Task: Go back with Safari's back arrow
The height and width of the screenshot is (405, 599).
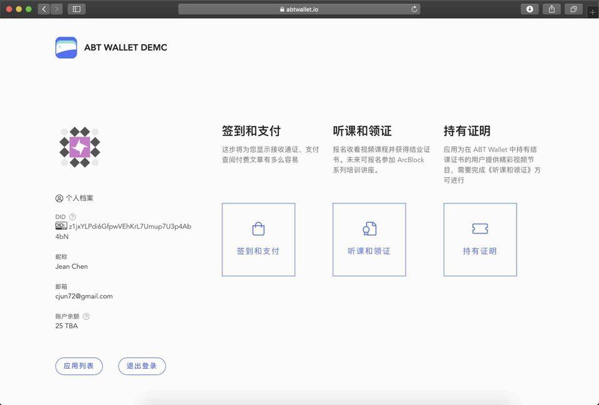Action: (44, 9)
